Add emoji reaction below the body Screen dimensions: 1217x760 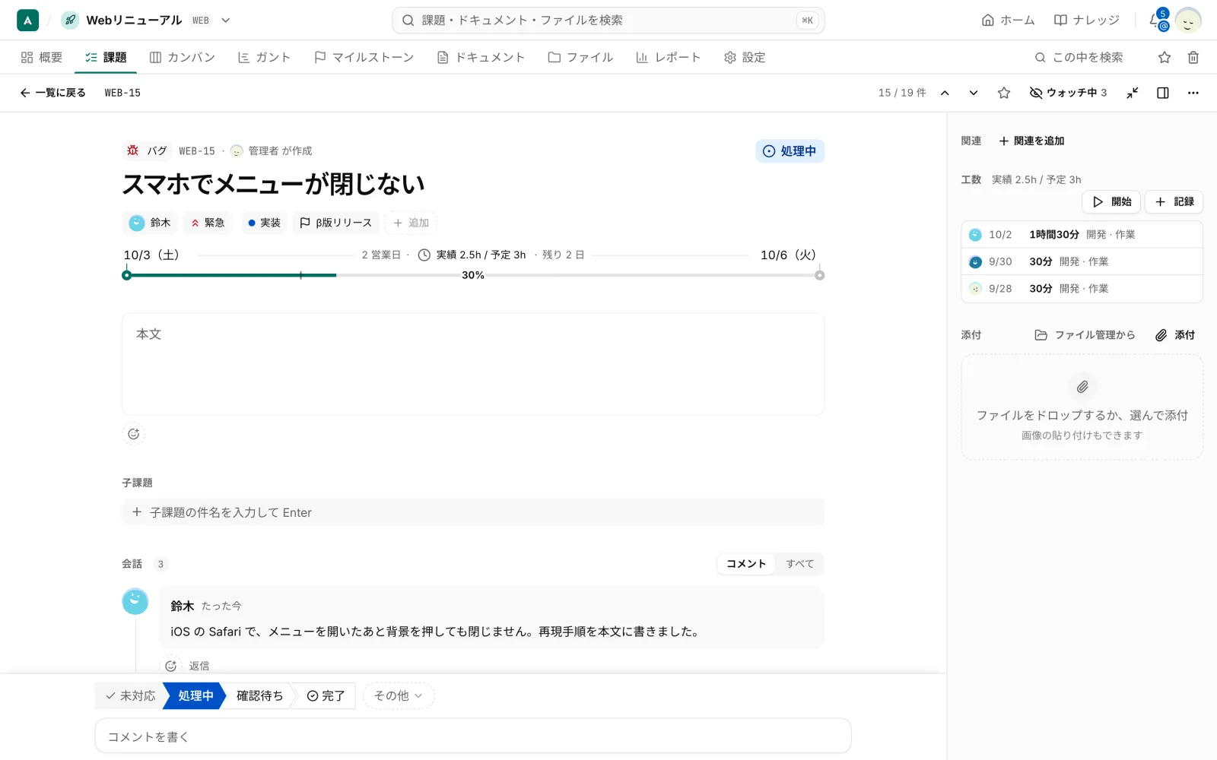[x=134, y=434]
